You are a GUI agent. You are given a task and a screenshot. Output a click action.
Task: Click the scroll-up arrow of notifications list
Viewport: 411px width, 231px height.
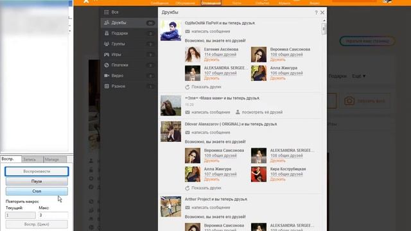[324, 21]
